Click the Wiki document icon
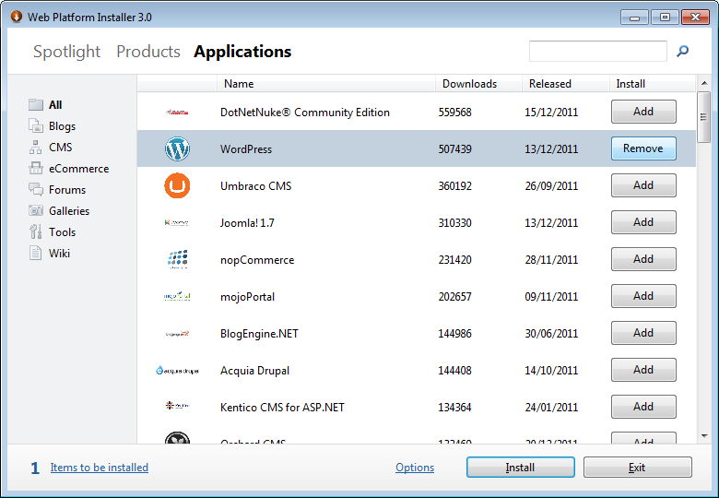The width and height of the screenshot is (719, 498). [x=36, y=254]
